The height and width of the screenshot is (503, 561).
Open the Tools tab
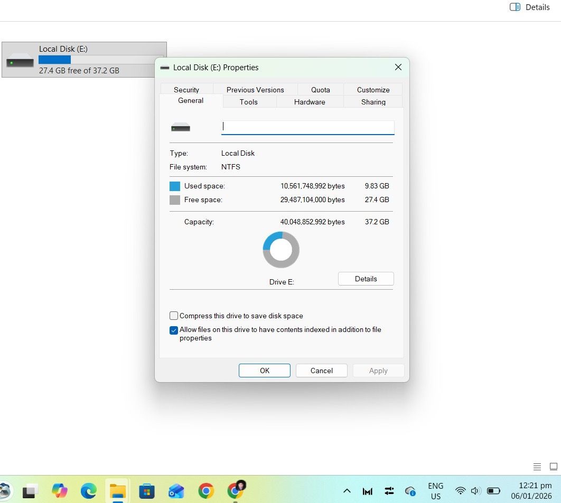pos(249,102)
